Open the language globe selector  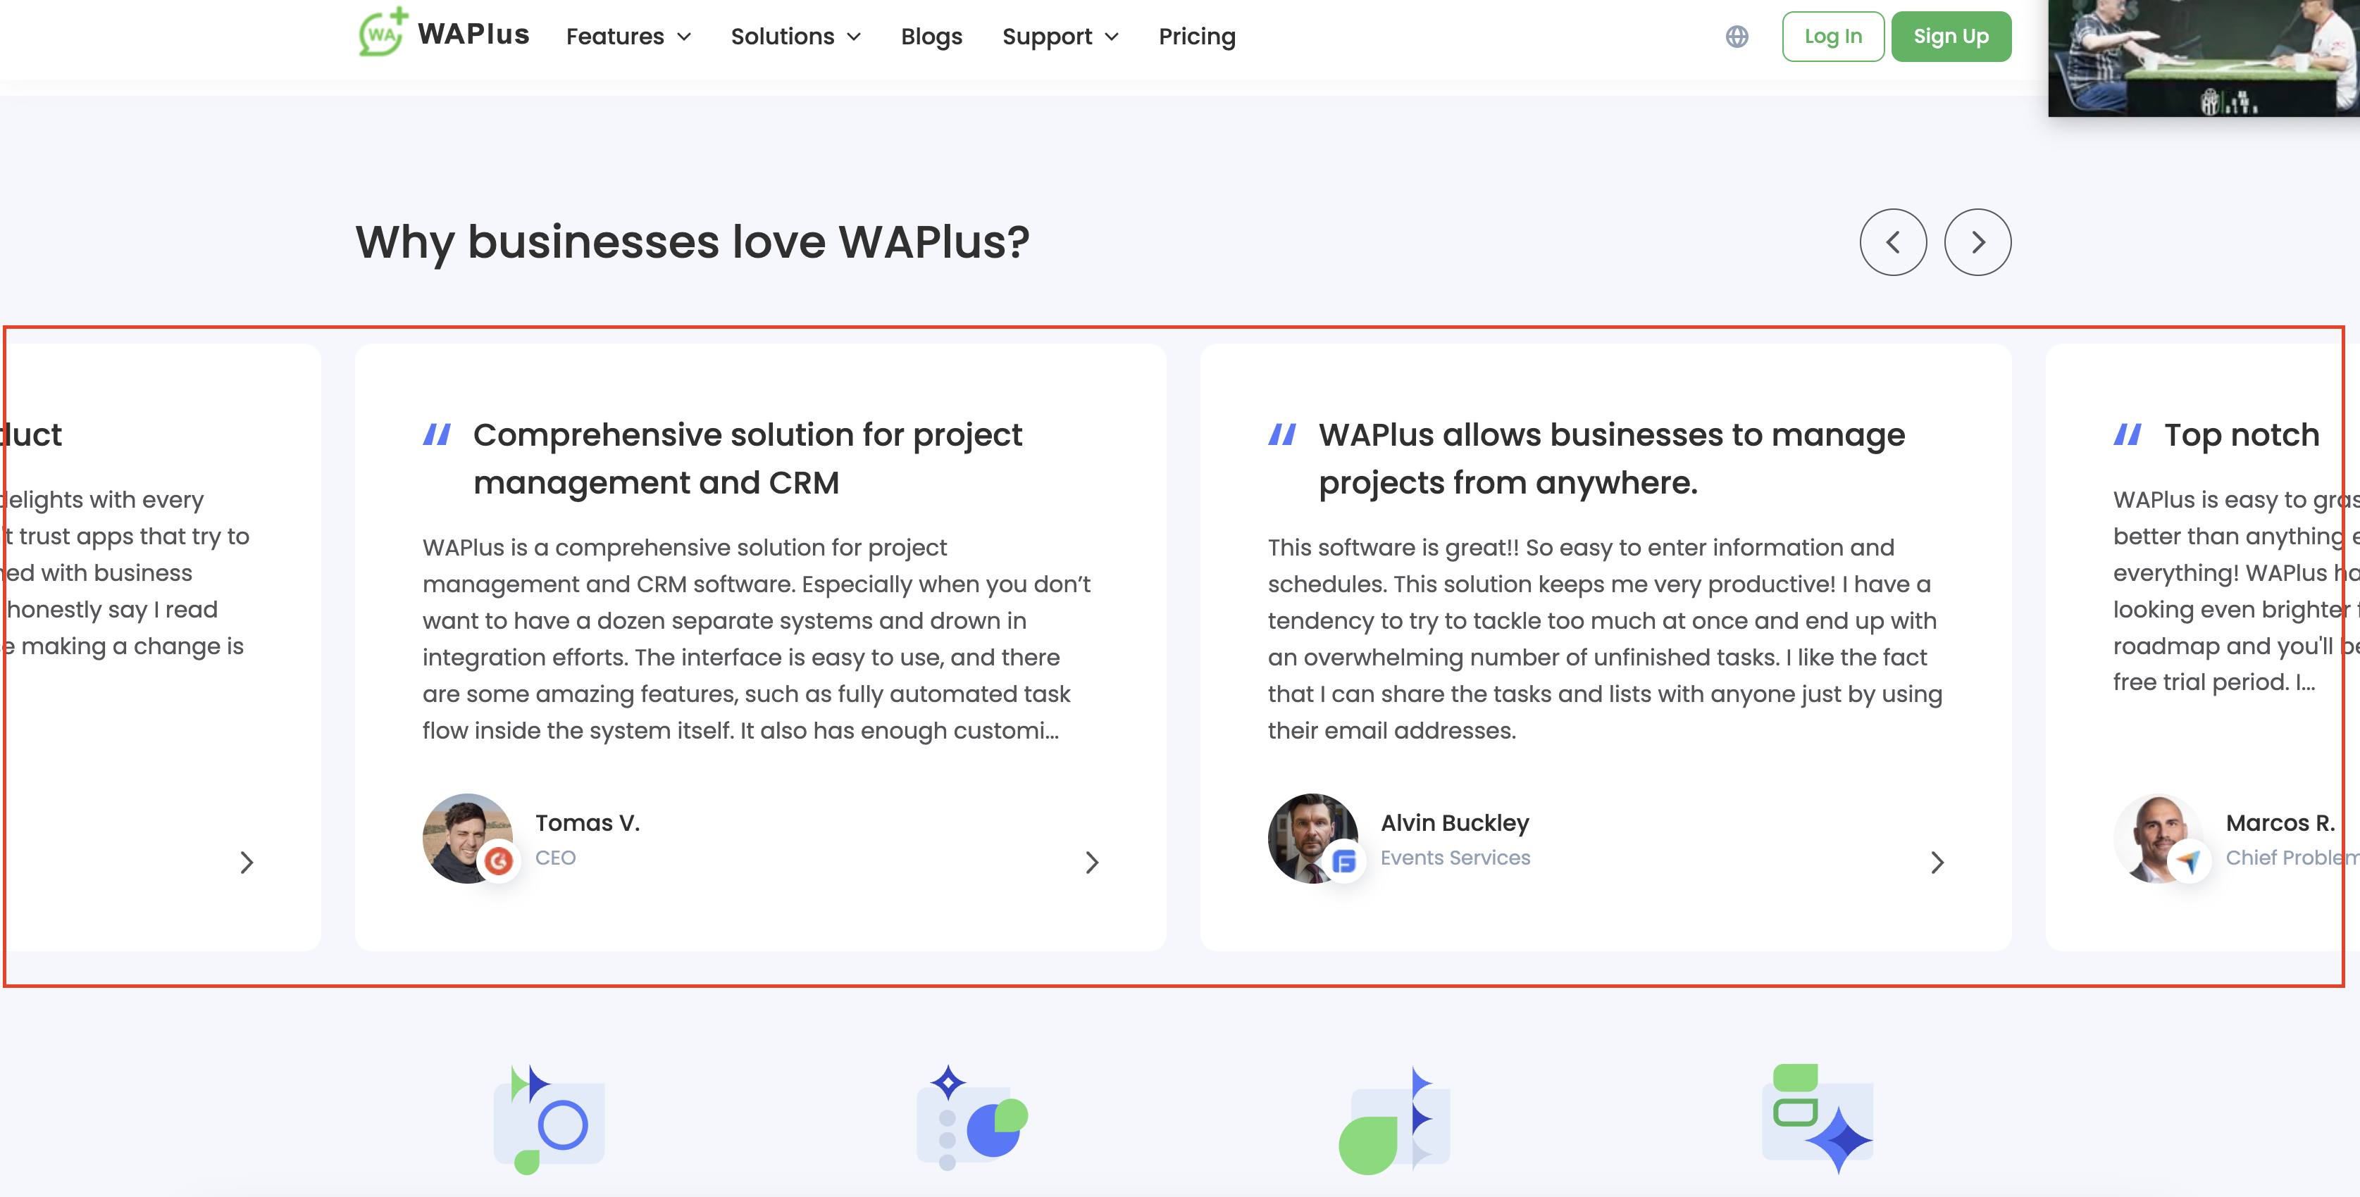(x=1736, y=37)
